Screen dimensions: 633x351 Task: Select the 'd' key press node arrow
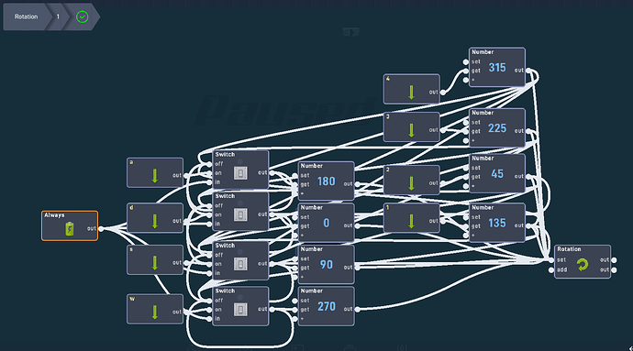(155, 222)
